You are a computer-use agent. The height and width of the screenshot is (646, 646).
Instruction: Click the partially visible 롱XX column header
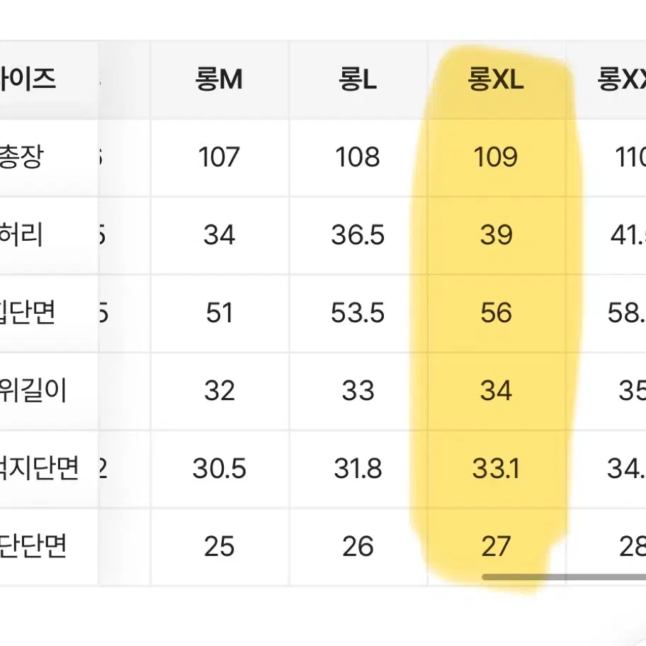[622, 80]
